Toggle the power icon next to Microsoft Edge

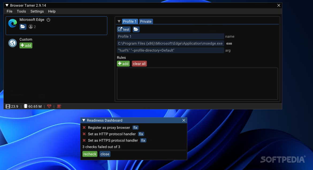[x=48, y=20]
